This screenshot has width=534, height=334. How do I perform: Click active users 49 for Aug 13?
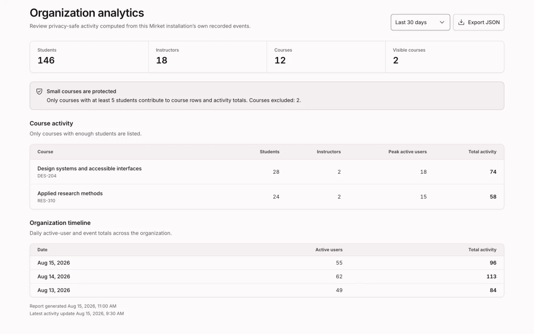click(x=339, y=290)
